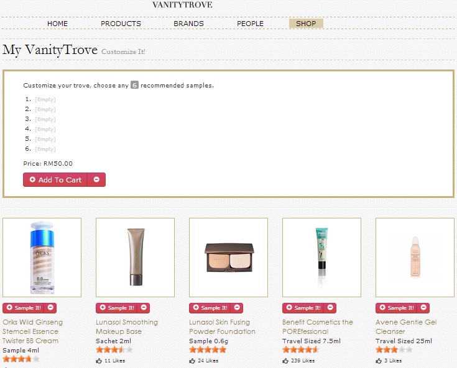Image resolution: width=457 pixels, height=368 pixels.
Task: Sample It for Avene Gentle Gel Cleanser
Action: point(397,308)
